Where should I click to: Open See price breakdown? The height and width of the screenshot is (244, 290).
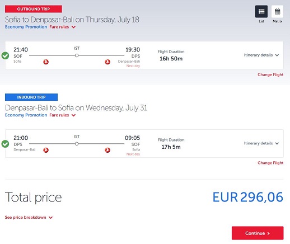(x=29, y=217)
